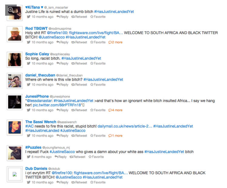Expand '1 more' on Sassi Wench tweet
The width and height of the screenshot is (227, 188).
click(x=115, y=136)
